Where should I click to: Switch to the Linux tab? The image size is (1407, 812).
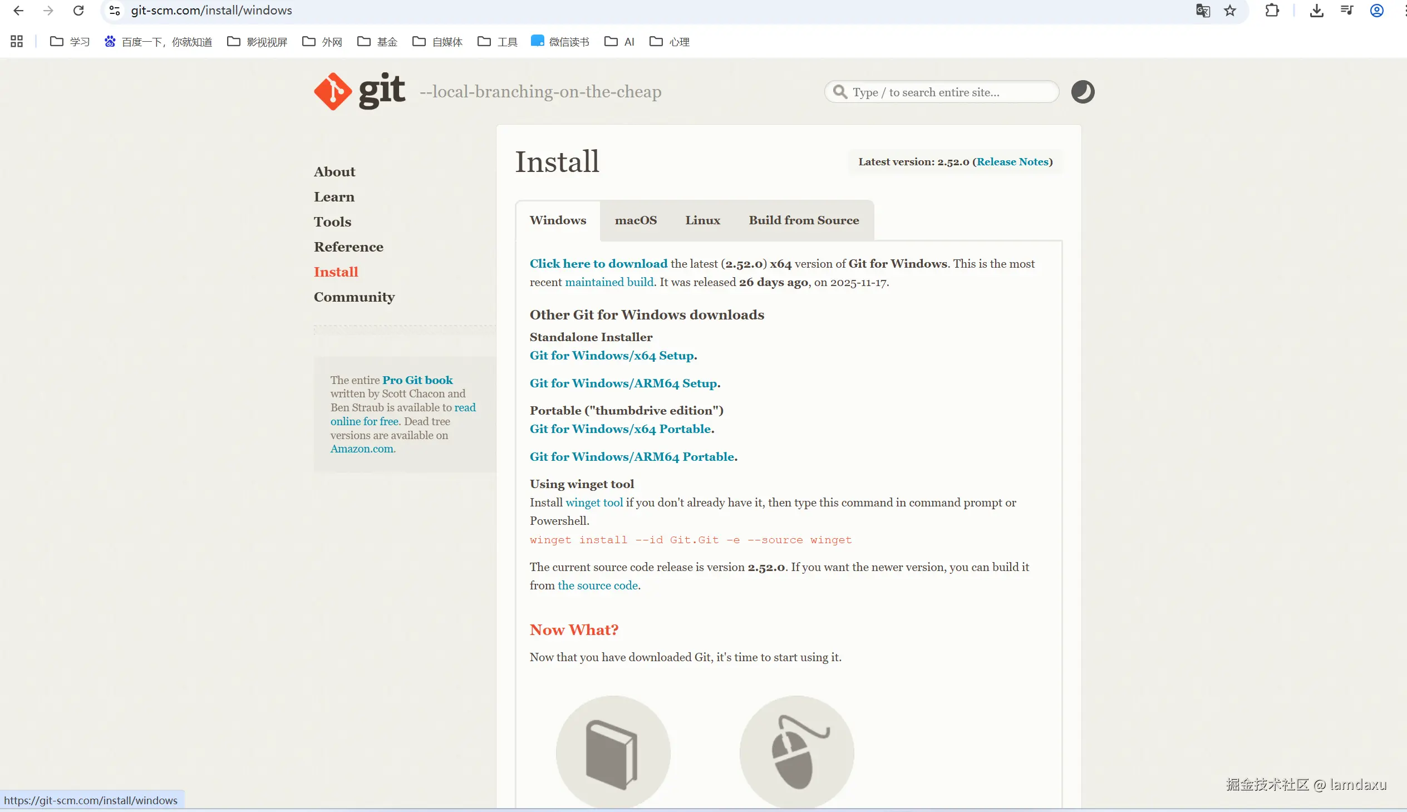click(702, 220)
